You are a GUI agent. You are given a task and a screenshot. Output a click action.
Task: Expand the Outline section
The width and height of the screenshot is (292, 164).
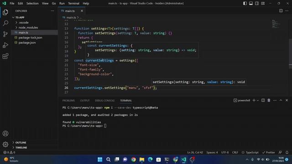point(35,143)
